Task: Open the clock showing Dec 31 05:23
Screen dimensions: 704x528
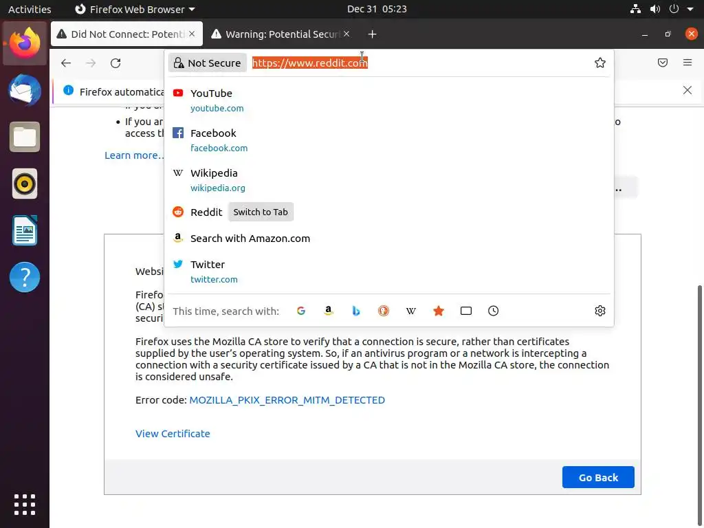Action: 377,9
